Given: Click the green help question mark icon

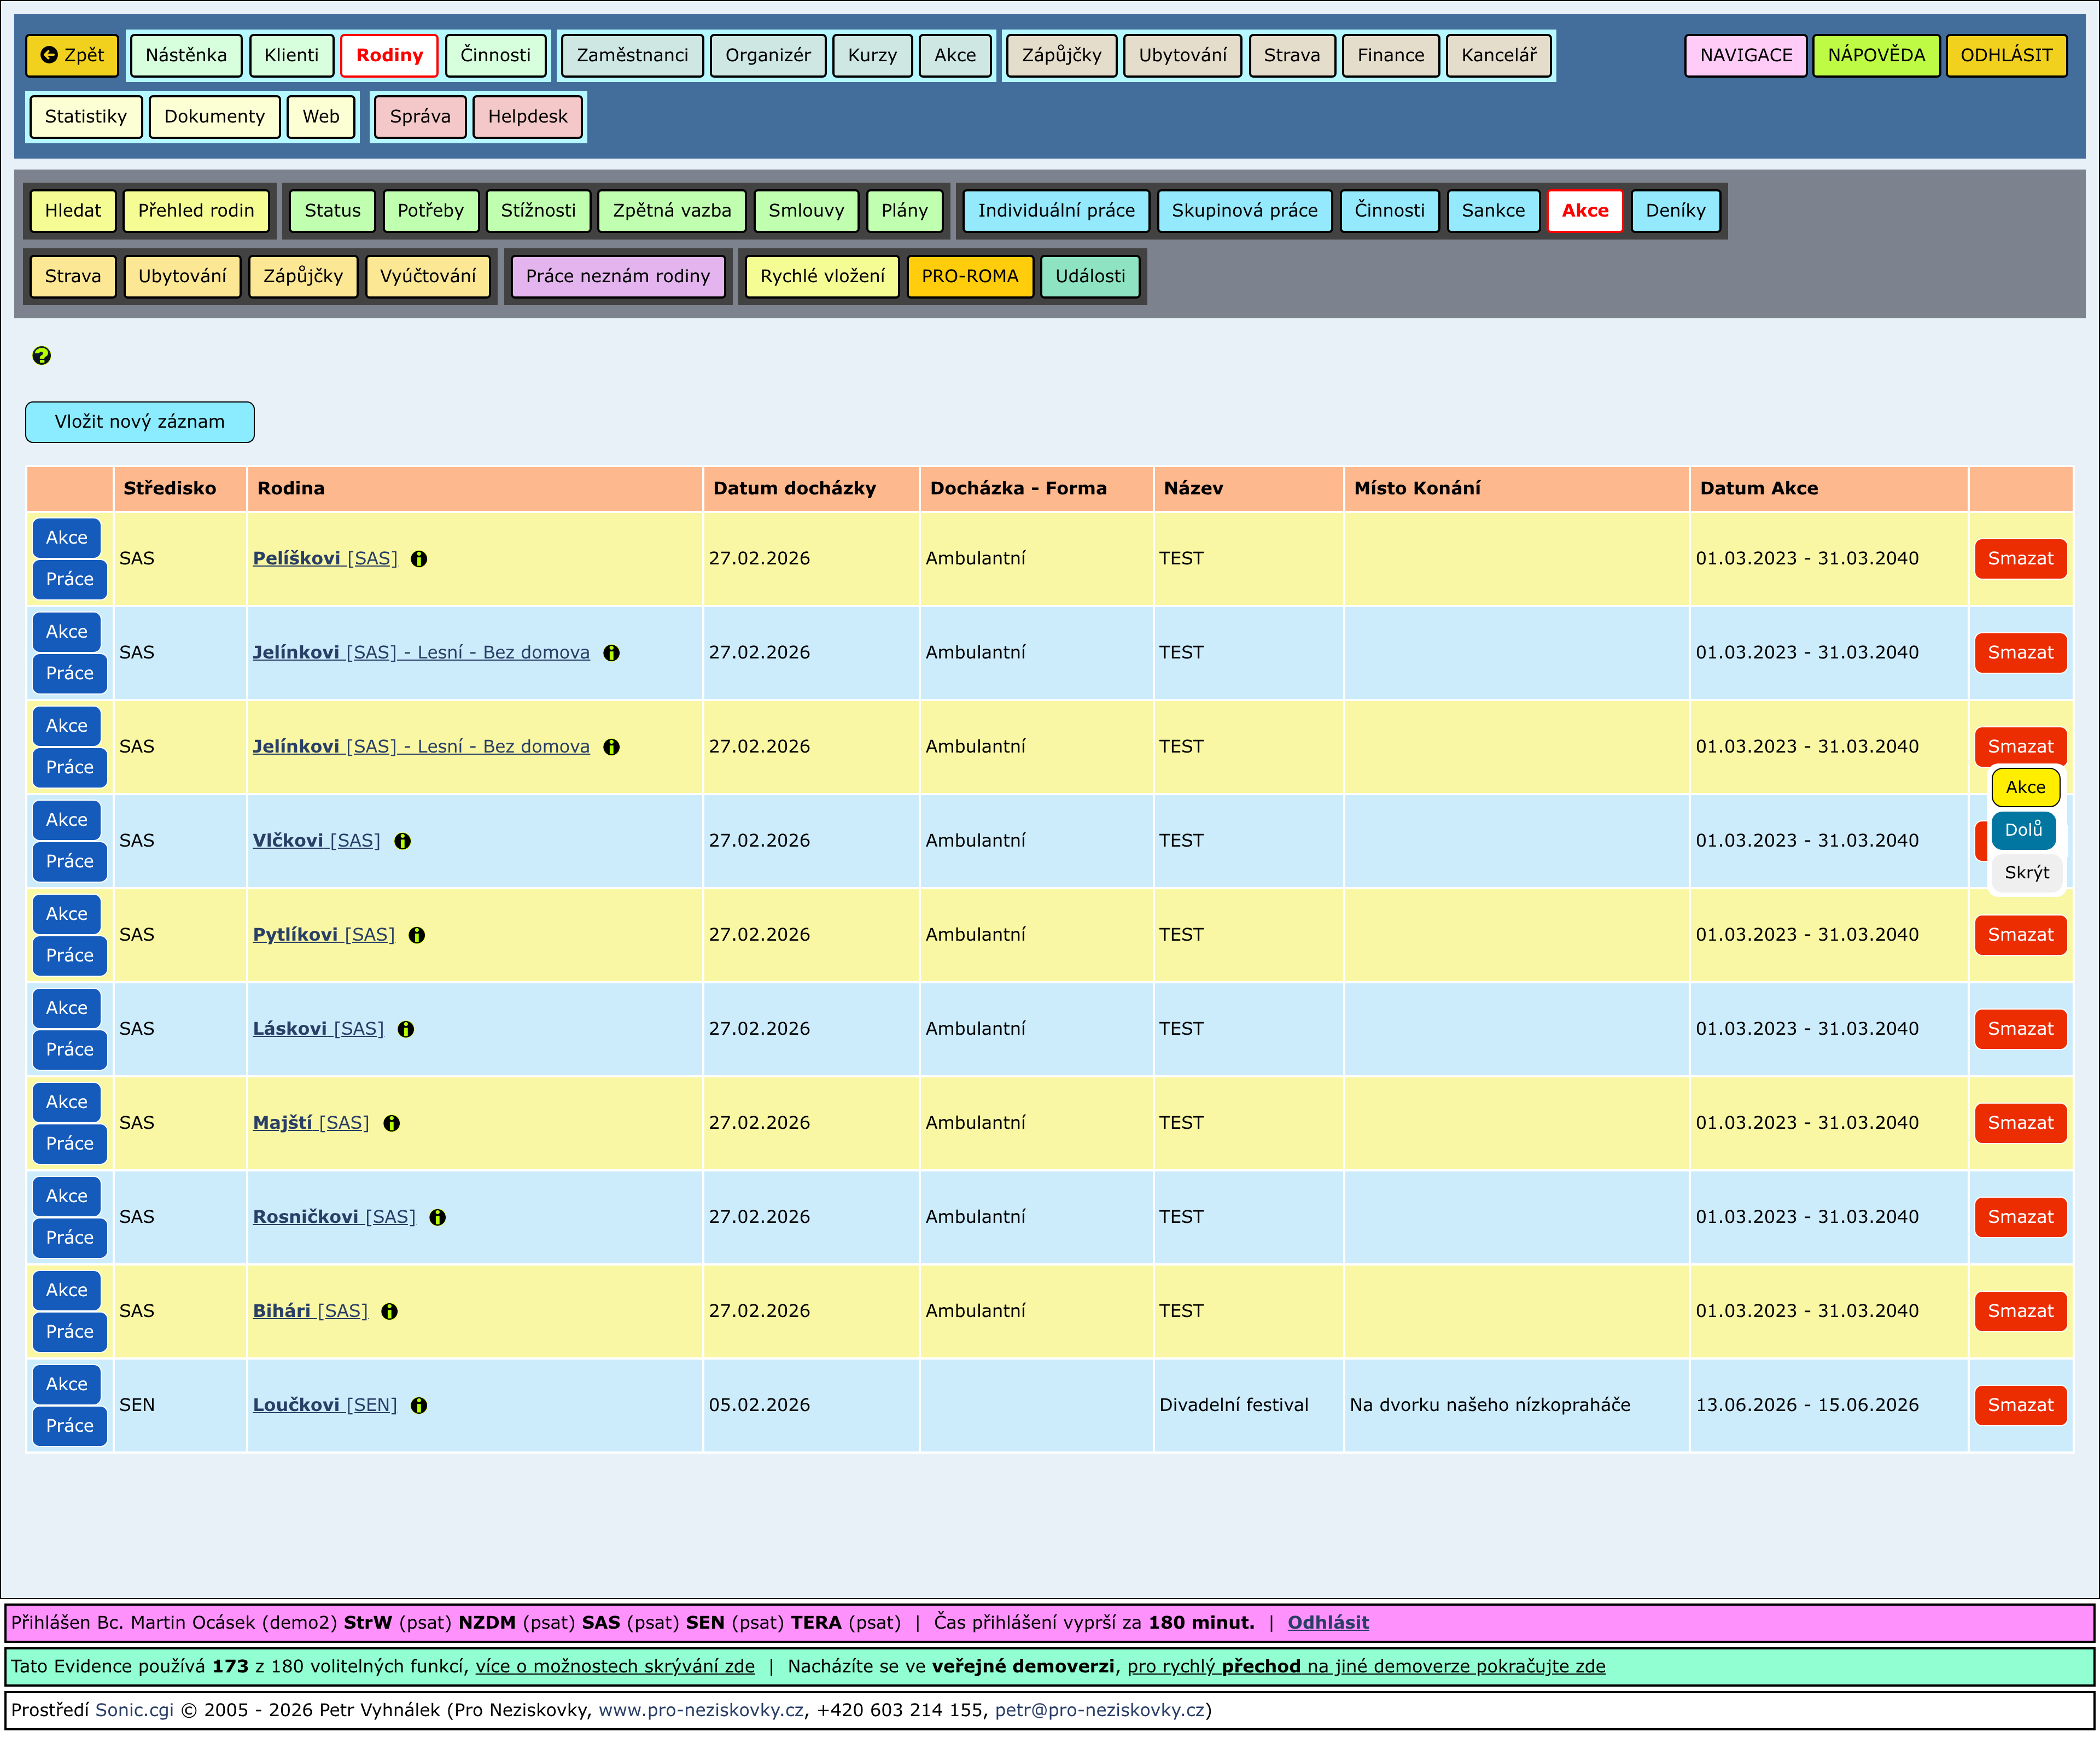Looking at the screenshot, I should click(x=41, y=355).
